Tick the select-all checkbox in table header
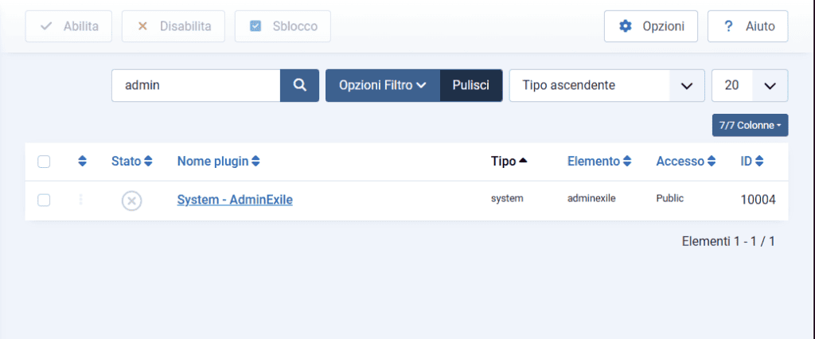The width and height of the screenshot is (815, 339). (x=45, y=162)
